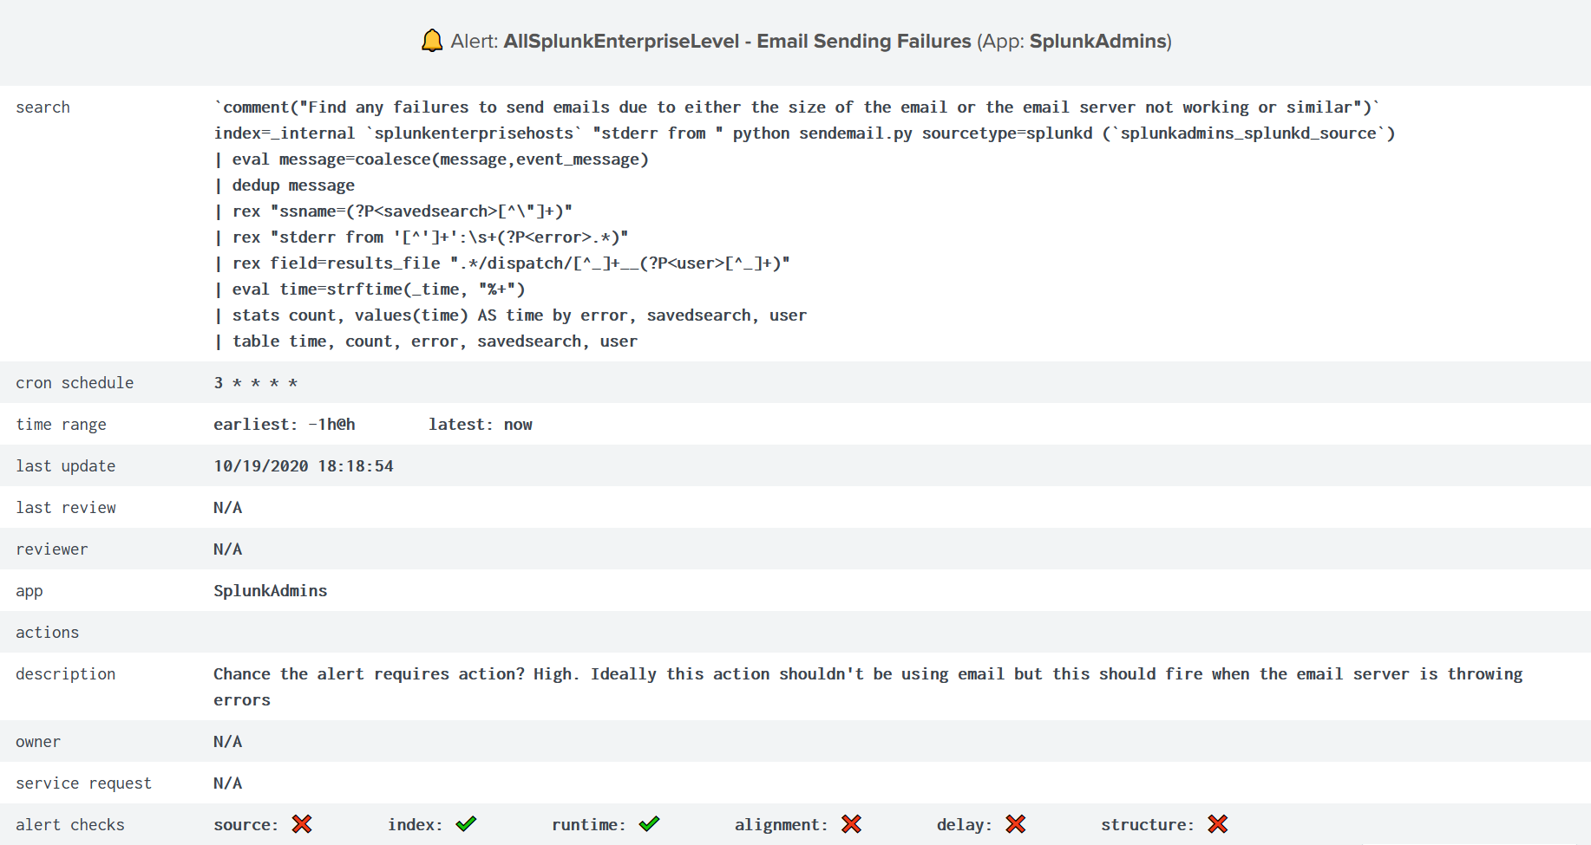The width and height of the screenshot is (1591, 845).
Task: Click the 'alert checks' row label
Action: (69, 825)
